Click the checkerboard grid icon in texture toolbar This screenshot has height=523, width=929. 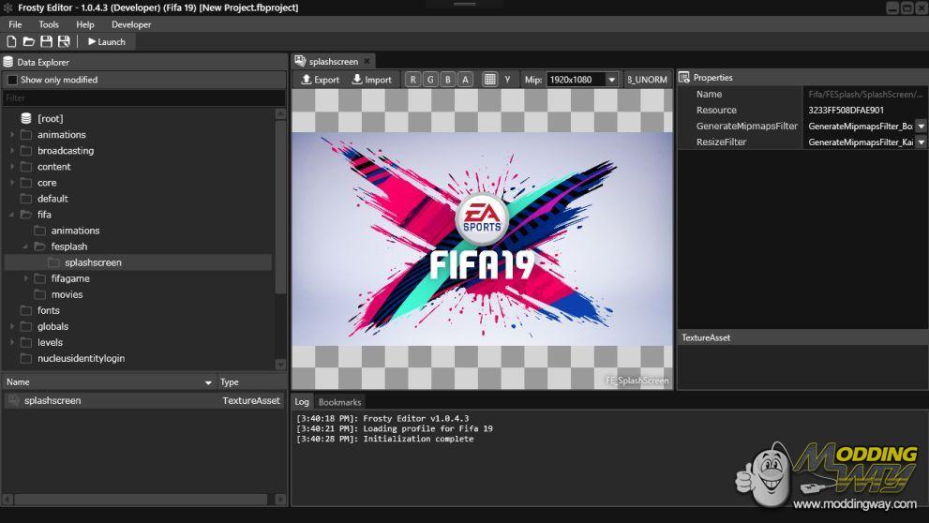[489, 80]
